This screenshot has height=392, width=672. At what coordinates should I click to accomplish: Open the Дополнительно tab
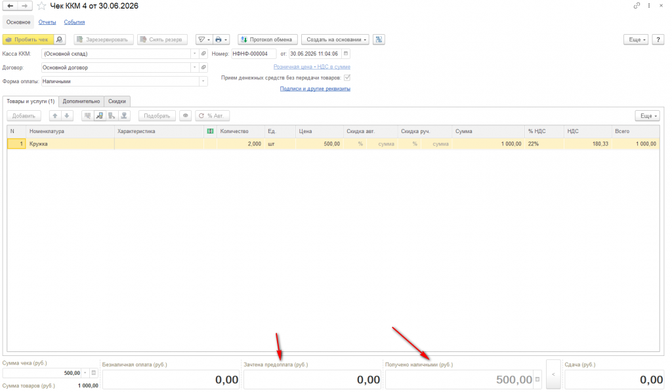click(x=81, y=102)
